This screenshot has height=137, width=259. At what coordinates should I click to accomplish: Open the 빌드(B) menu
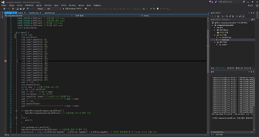39,5
